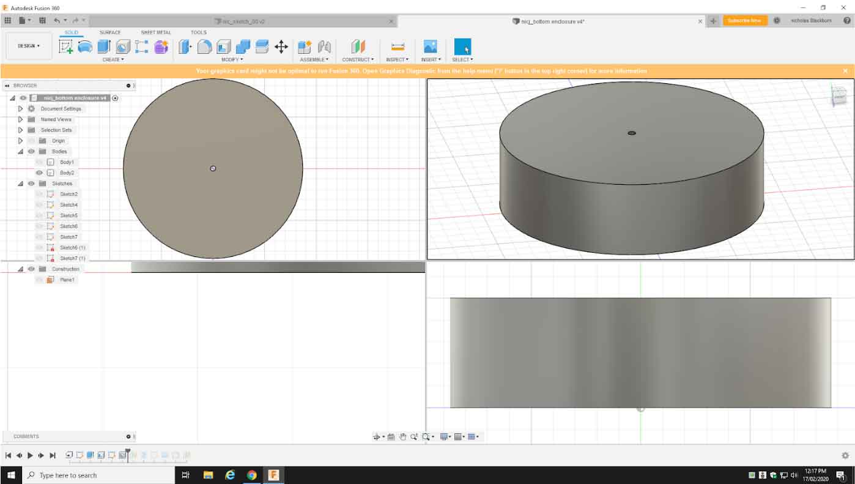Show Body1 by toggling its eye icon
This screenshot has width=855, height=484.
tap(39, 162)
